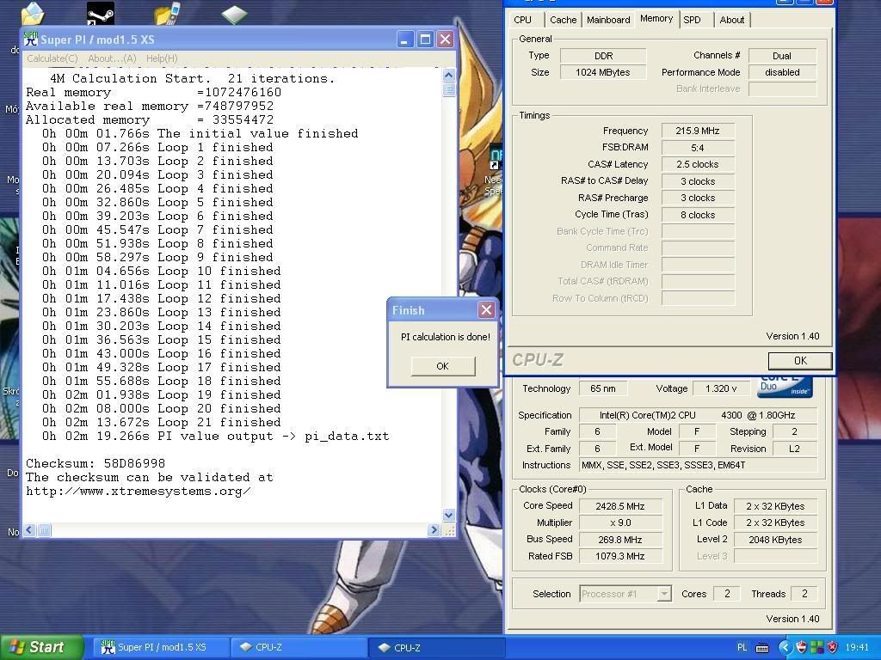Click the red shield with X tray icon
Screen dimensions: 881x660
click(x=832, y=647)
